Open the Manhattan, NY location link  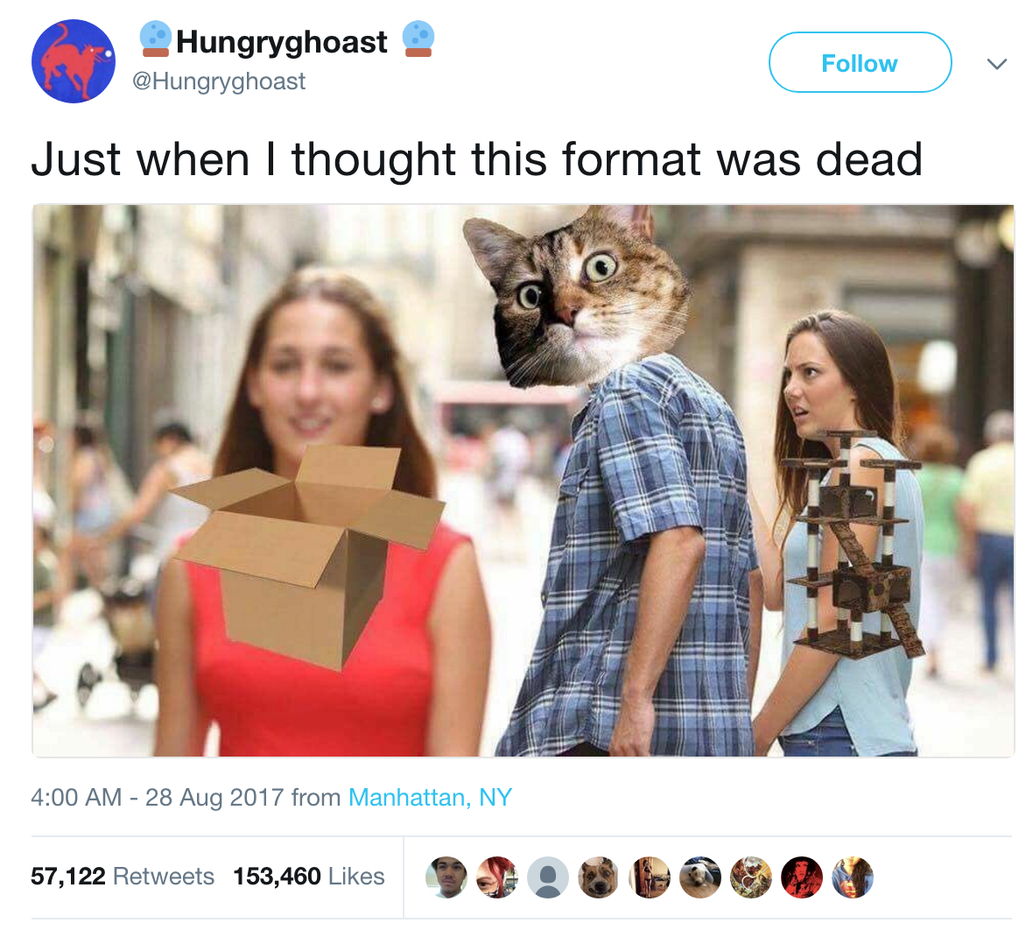click(430, 798)
